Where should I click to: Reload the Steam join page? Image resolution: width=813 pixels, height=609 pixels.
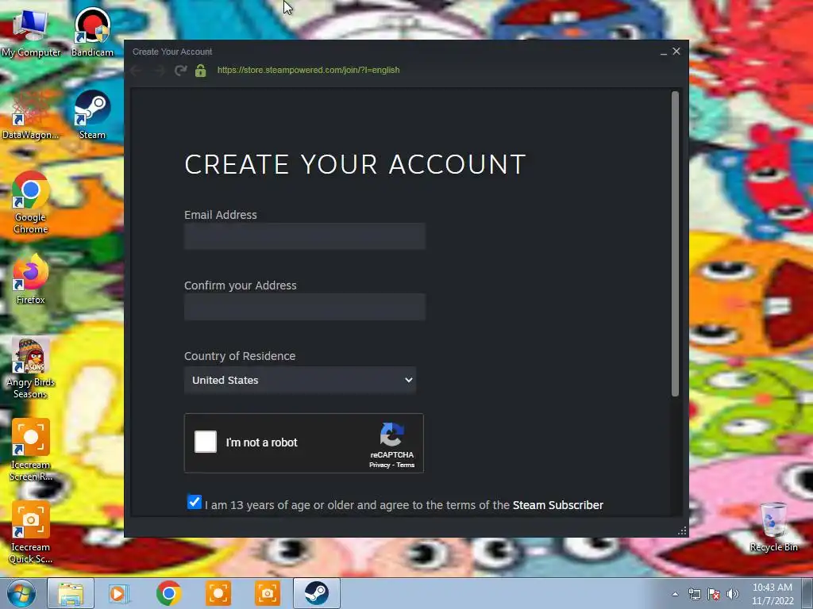pos(180,71)
